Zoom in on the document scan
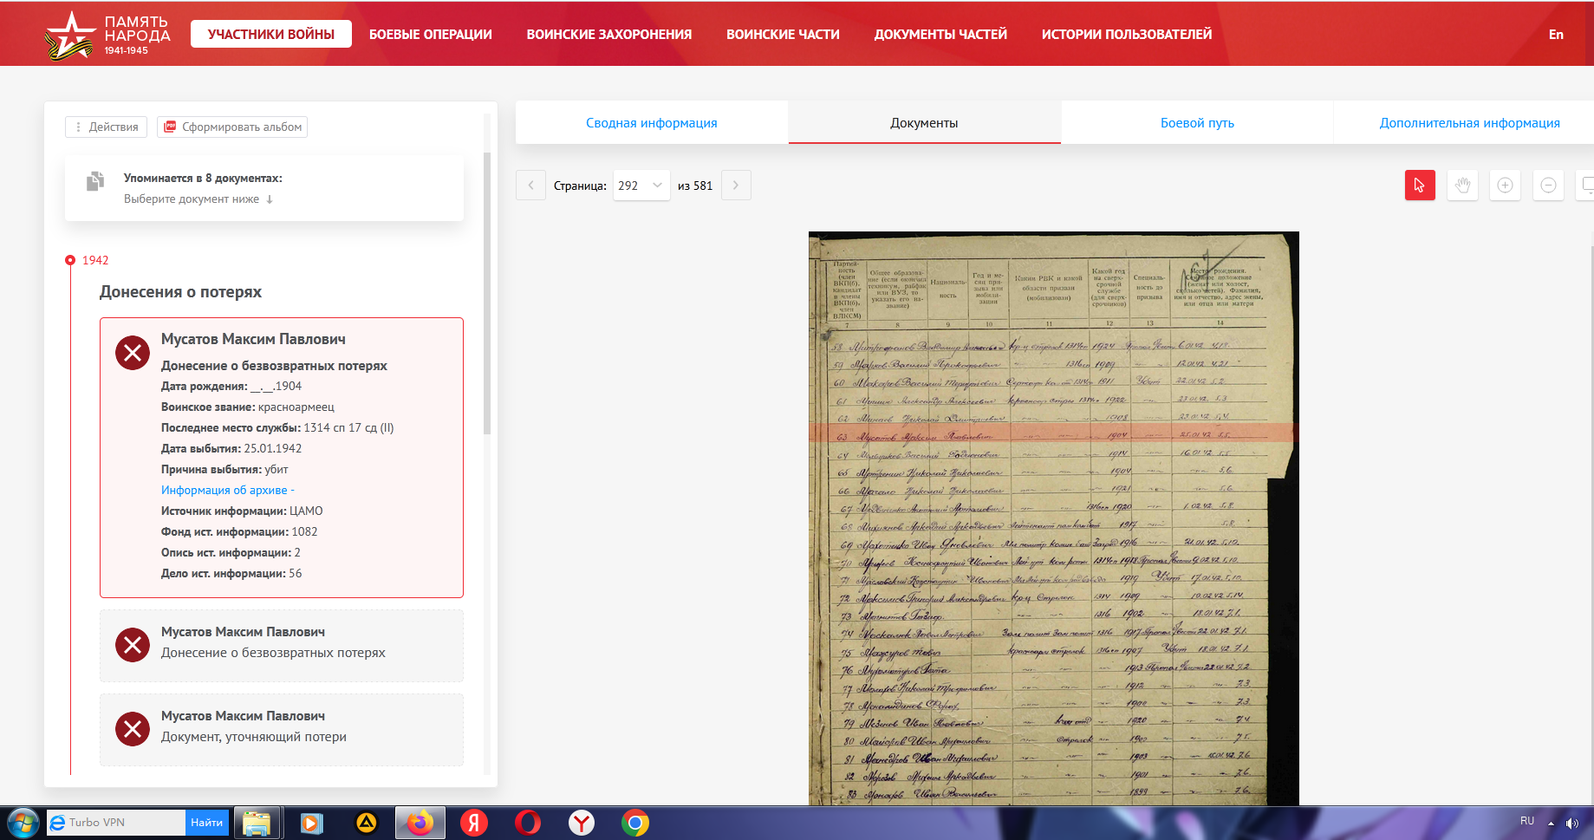The image size is (1594, 840). 1505,186
